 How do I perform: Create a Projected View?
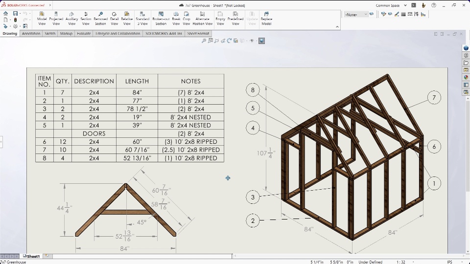56,19
